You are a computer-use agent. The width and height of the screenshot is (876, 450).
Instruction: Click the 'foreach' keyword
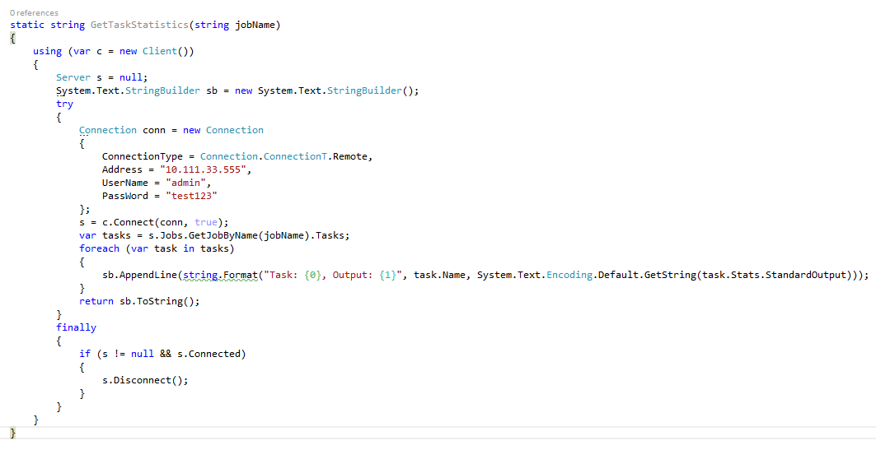point(100,248)
